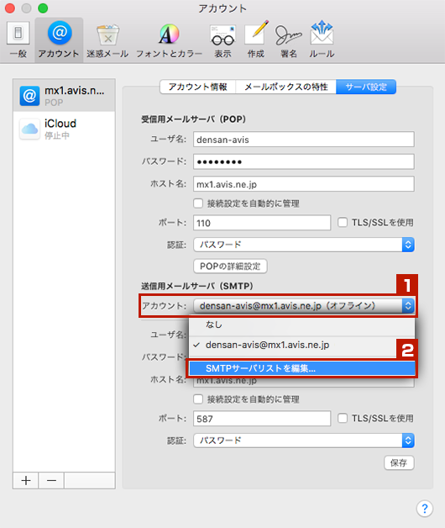The image size is (445, 528).
Task: Click the POP ホスト名 input field
Action: point(304,184)
